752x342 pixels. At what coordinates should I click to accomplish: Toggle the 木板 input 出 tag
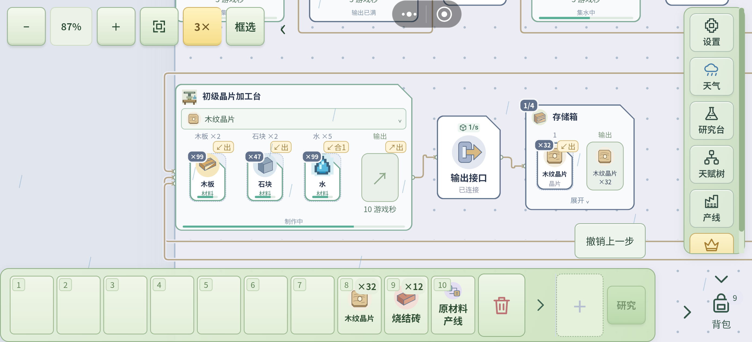coord(224,147)
